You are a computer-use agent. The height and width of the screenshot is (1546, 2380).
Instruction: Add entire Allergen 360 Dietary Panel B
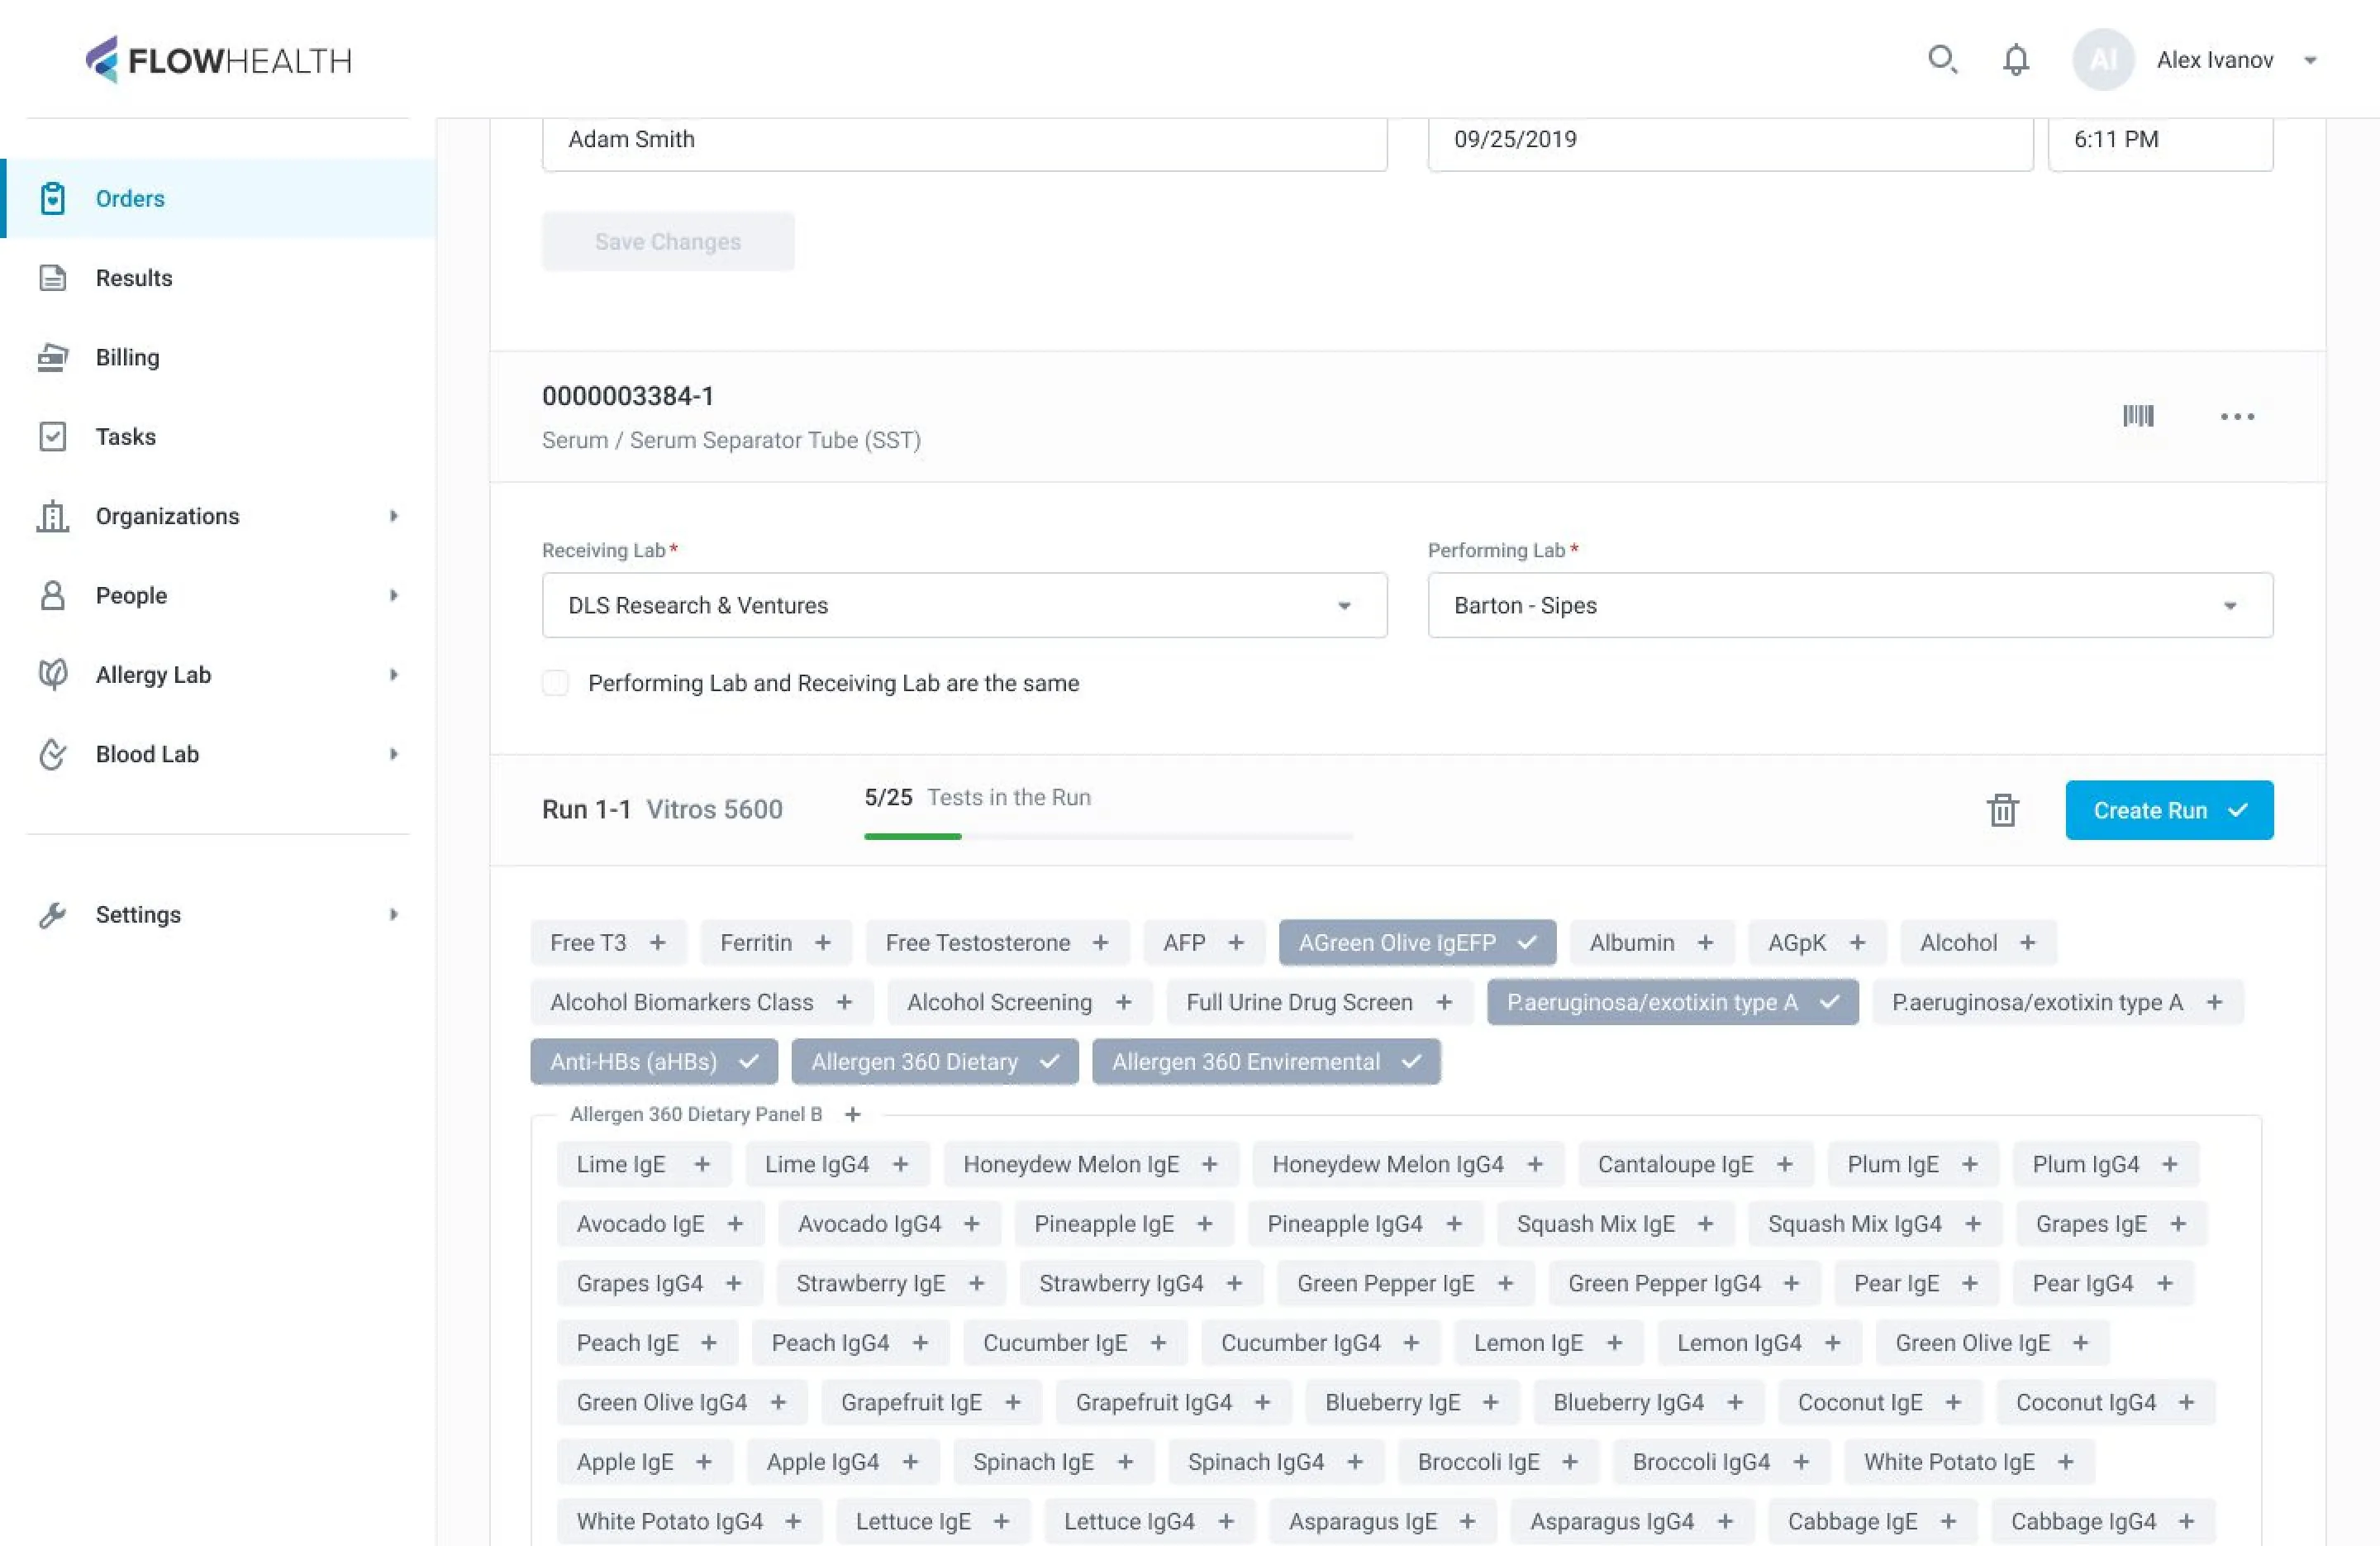tap(852, 1114)
